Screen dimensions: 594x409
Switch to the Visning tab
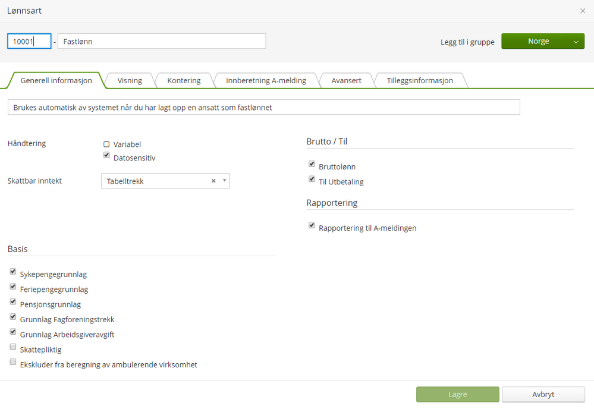[130, 80]
